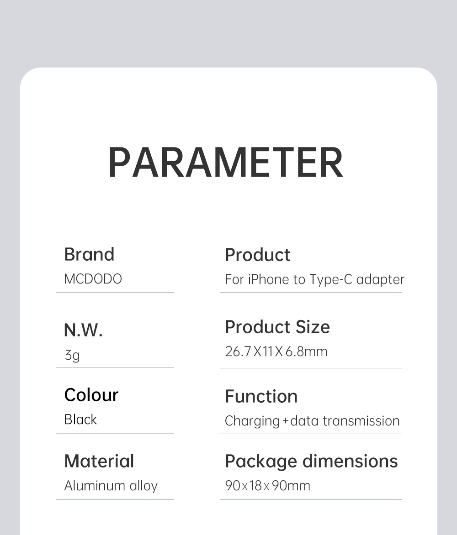The image size is (457, 535).
Task: Select the Package dimensions label
Action: click(311, 461)
